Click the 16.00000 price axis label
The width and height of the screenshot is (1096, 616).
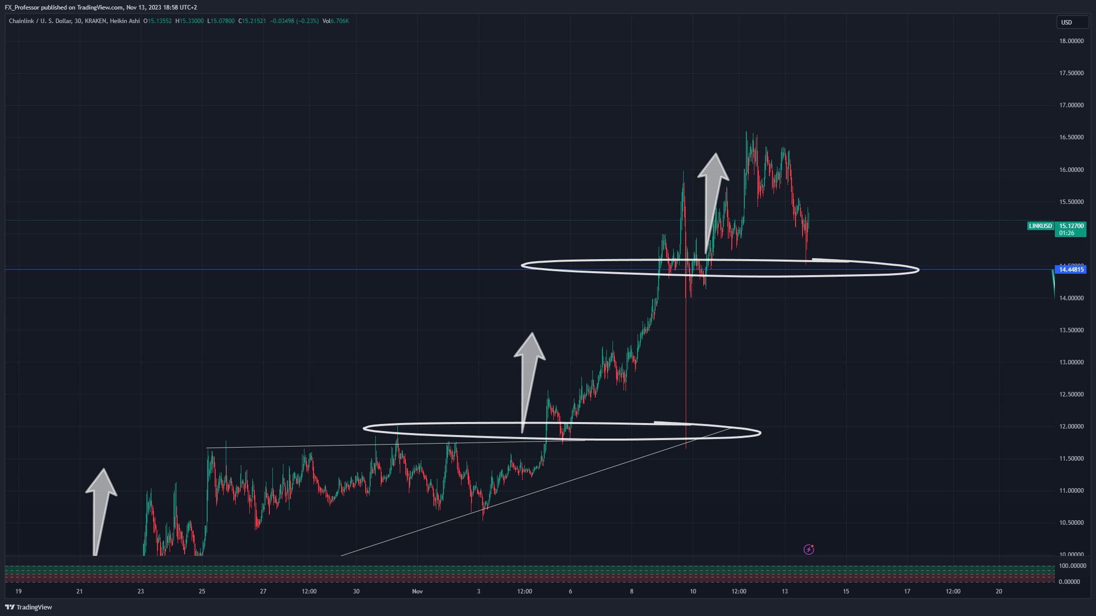[1071, 170]
